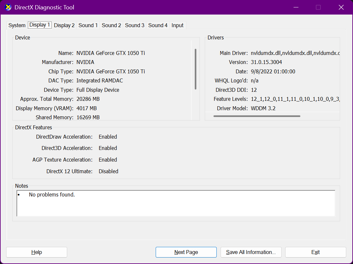Click the Next Page button
The image size is (353, 264).
coord(186,252)
